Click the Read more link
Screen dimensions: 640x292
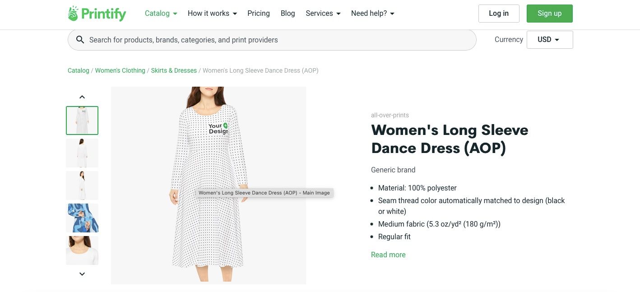pos(388,255)
